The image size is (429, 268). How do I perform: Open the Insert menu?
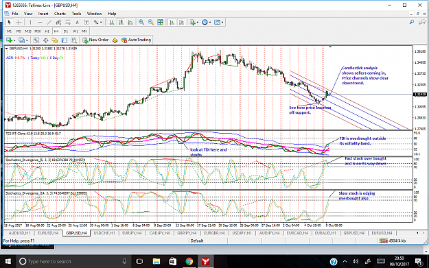(x=43, y=14)
